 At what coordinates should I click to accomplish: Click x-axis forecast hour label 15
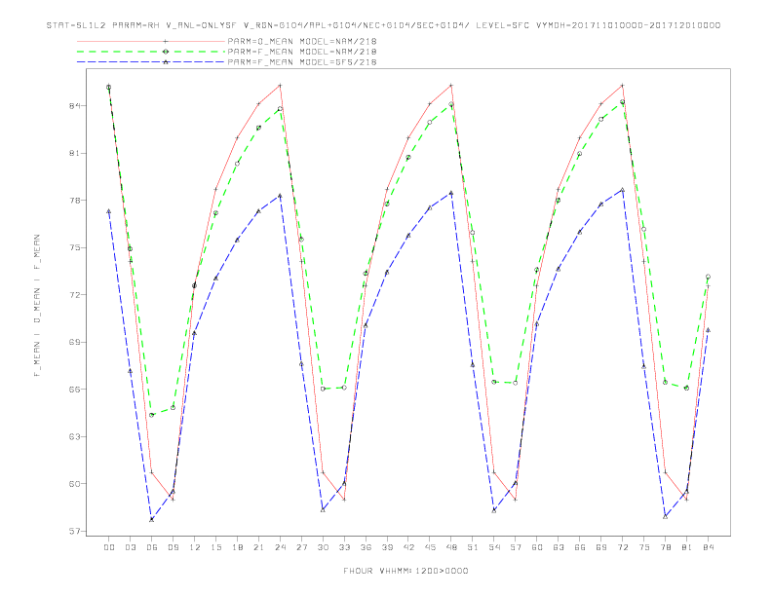click(216, 547)
